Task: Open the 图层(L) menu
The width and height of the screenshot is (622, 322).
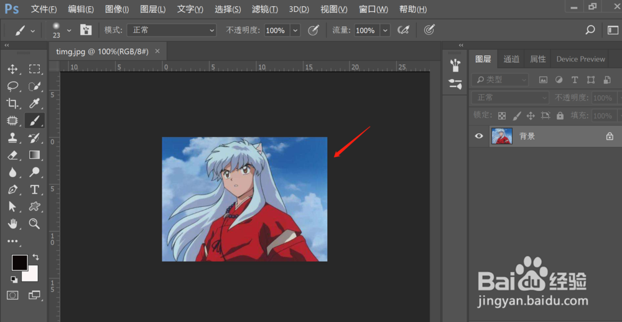Action: pos(153,9)
